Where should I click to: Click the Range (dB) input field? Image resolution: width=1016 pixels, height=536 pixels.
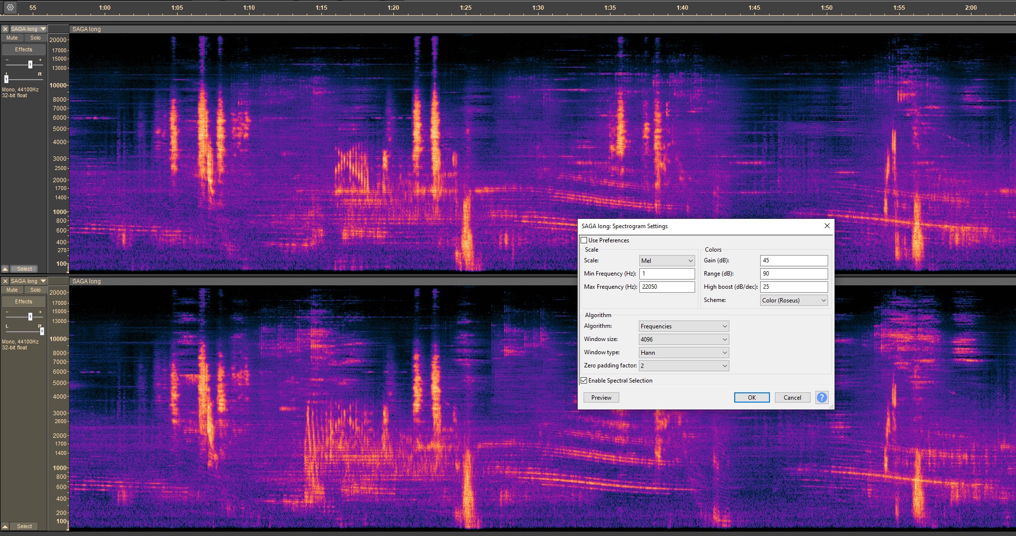tap(794, 274)
